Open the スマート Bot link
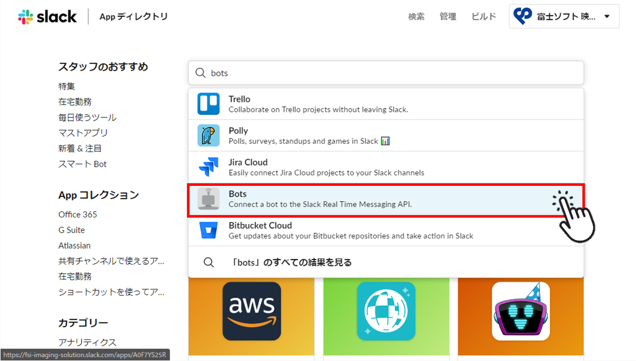Image resolution: width=636 pixels, height=361 pixels. [x=82, y=164]
